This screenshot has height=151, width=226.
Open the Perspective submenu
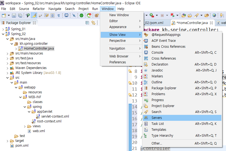click(121, 41)
